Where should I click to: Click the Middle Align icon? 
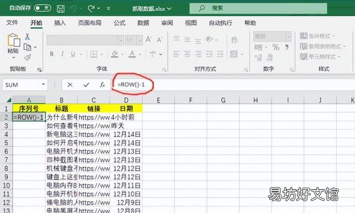(x=187, y=40)
